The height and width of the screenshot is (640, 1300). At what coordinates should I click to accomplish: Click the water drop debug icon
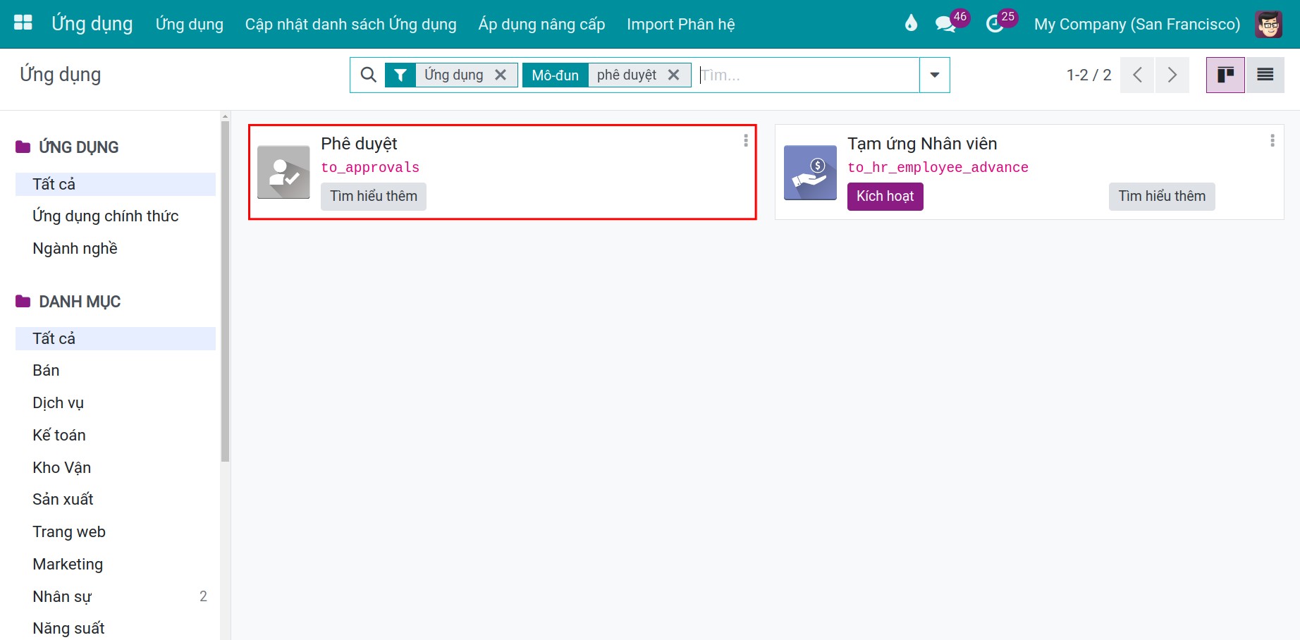click(x=911, y=23)
